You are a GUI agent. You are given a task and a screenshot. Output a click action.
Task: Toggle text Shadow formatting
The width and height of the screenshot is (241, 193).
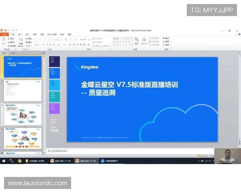click(47, 45)
